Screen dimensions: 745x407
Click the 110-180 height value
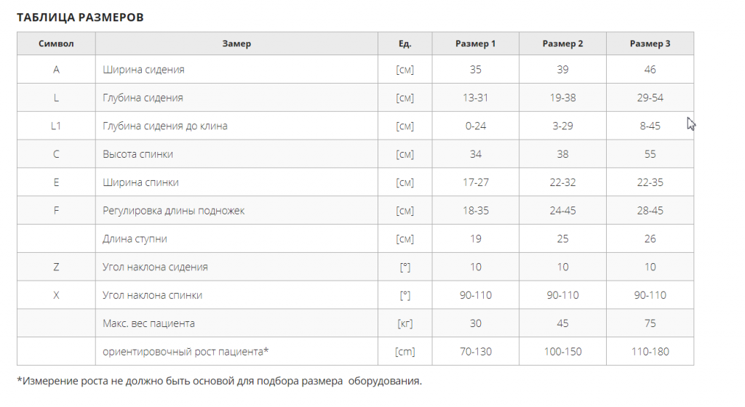tap(650, 352)
